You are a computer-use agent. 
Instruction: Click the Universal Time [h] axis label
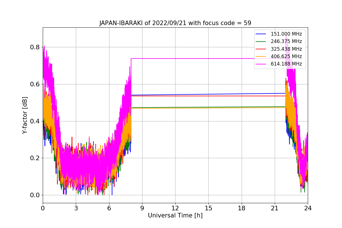(175, 215)
